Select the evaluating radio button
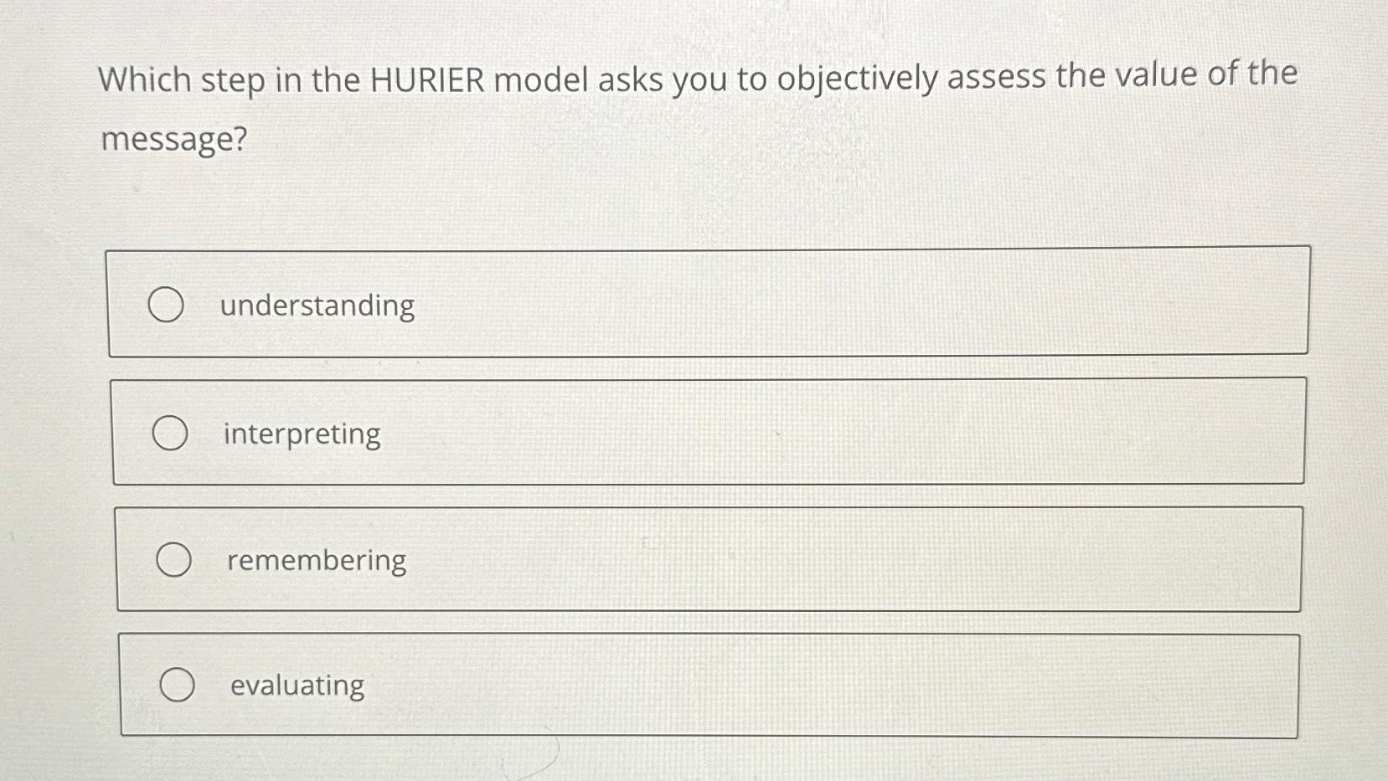The height and width of the screenshot is (781, 1388). pyautogui.click(x=178, y=685)
